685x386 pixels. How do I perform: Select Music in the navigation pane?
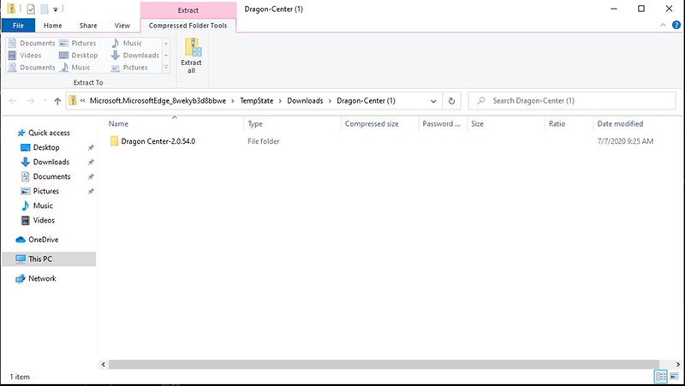click(x=43, y=205)
